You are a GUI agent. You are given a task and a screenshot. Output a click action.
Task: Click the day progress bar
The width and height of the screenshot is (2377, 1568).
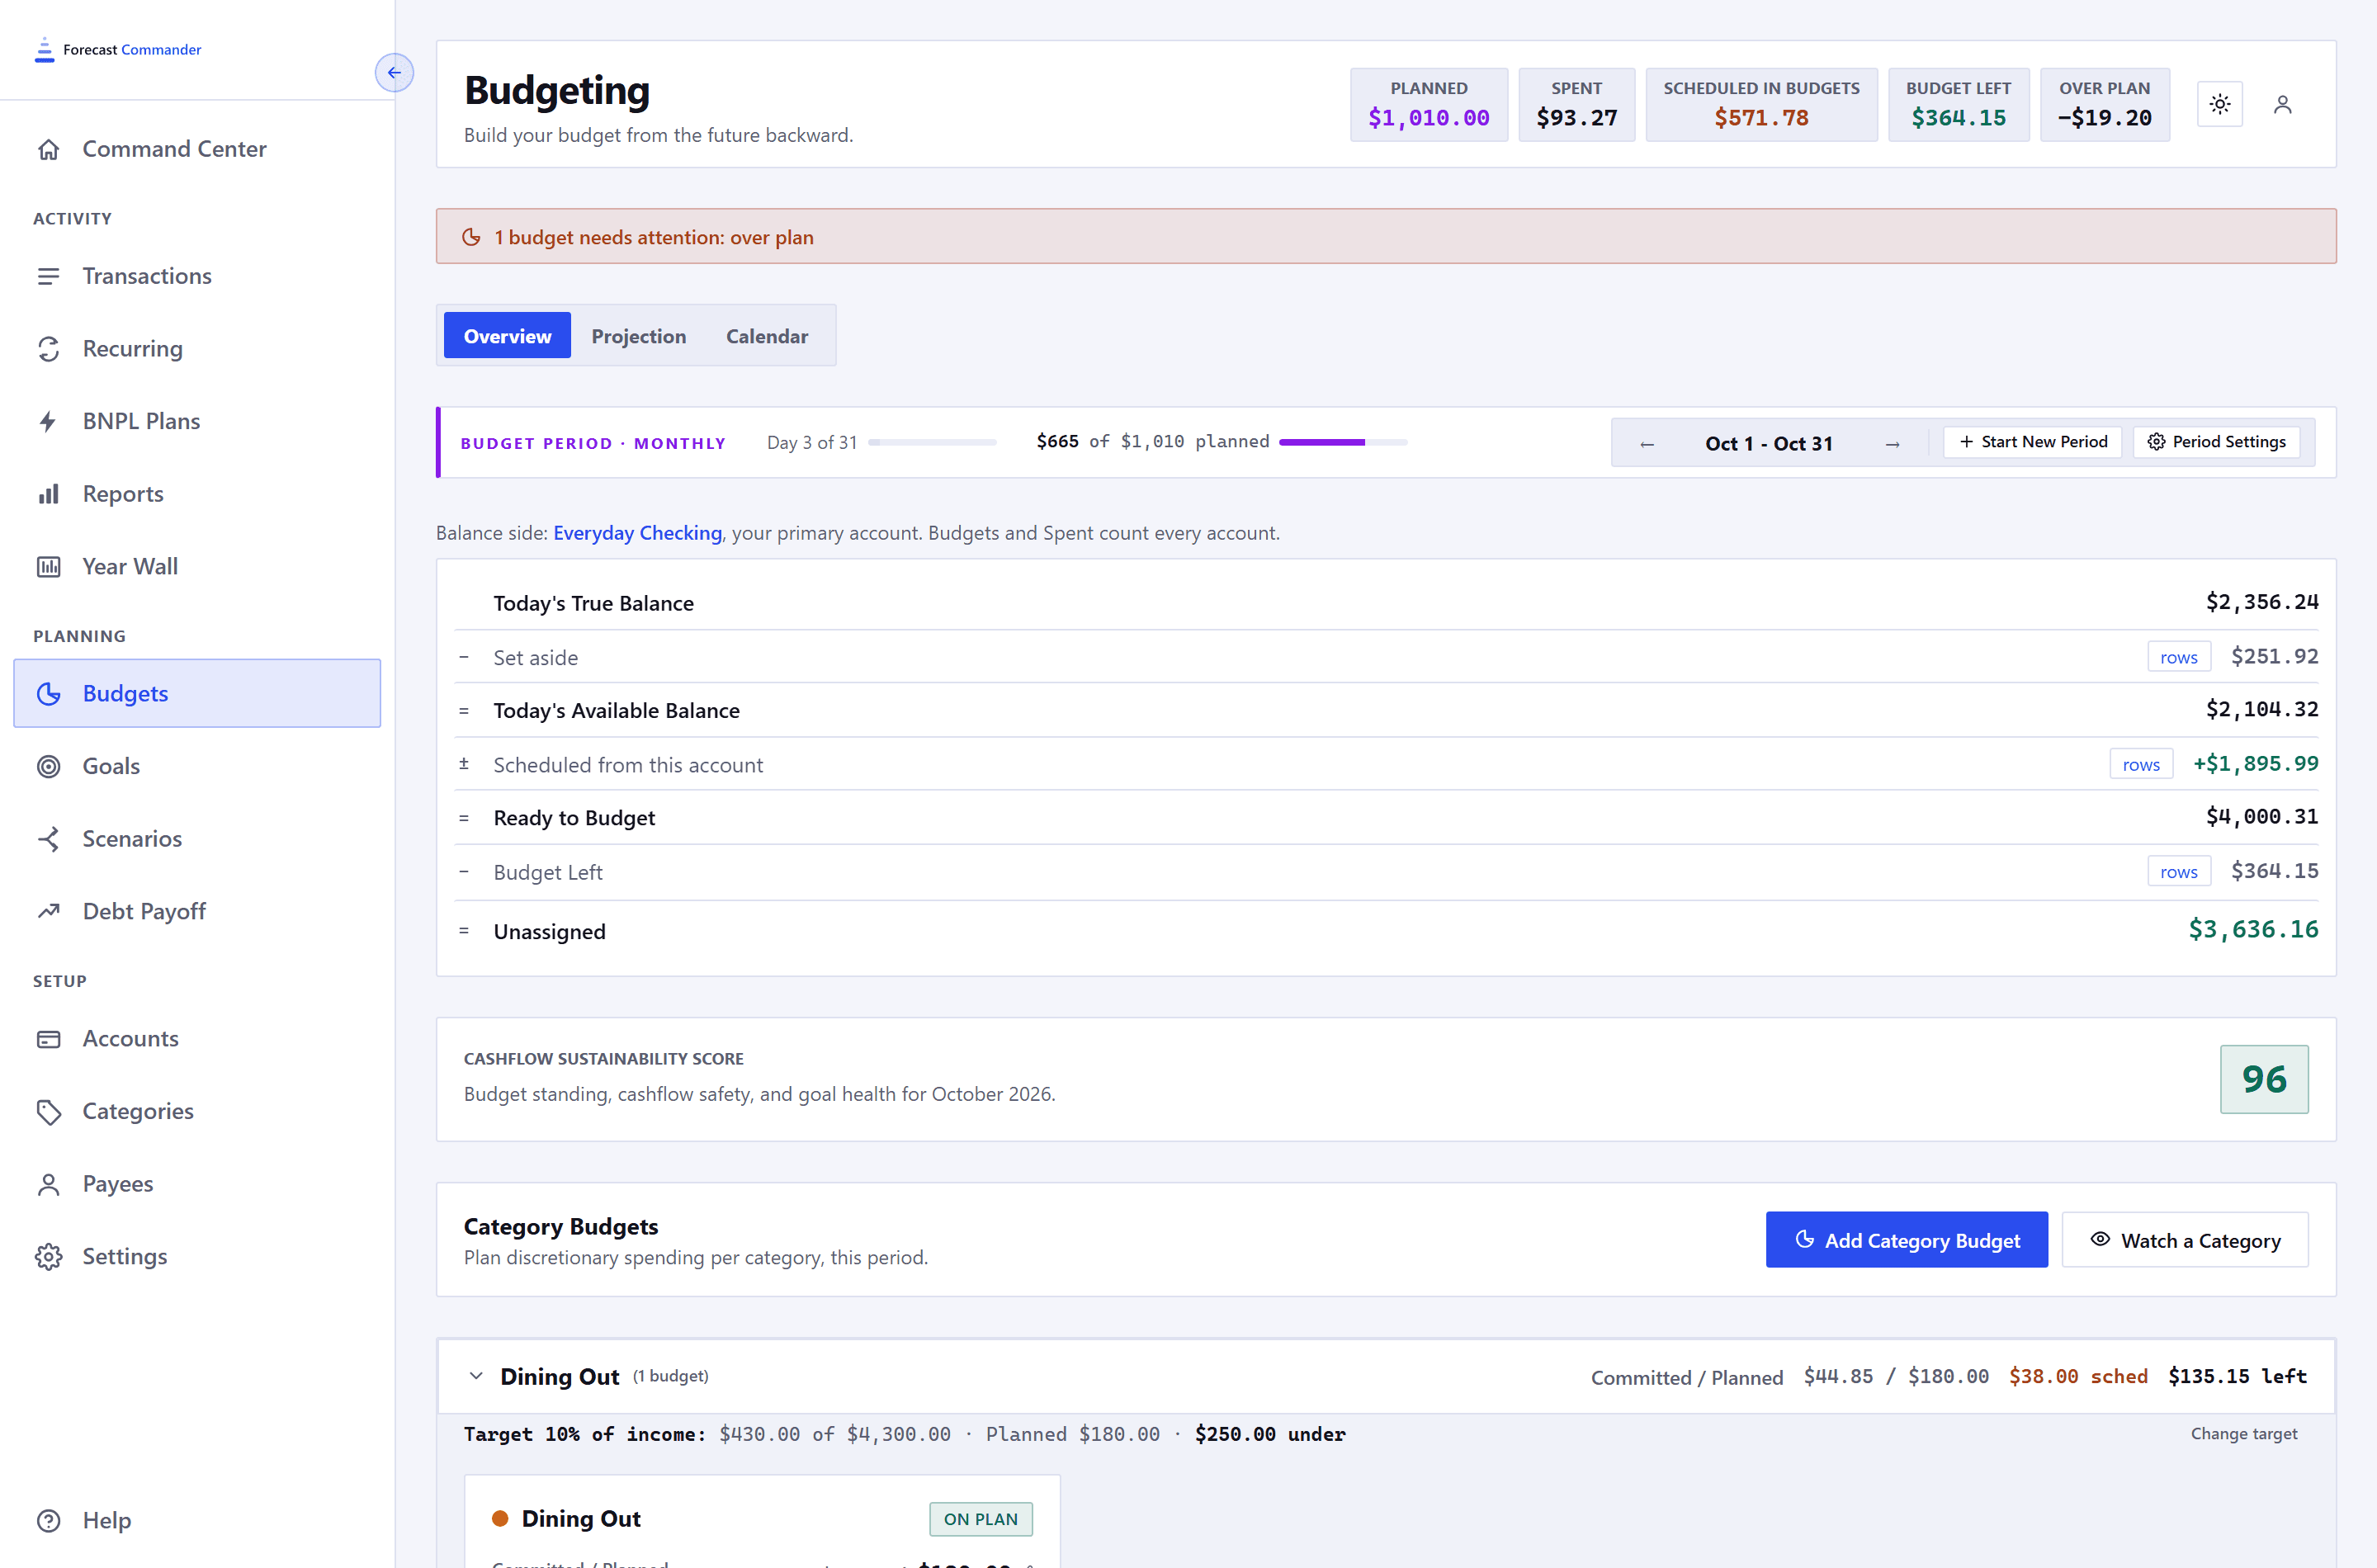pos(932,442)
